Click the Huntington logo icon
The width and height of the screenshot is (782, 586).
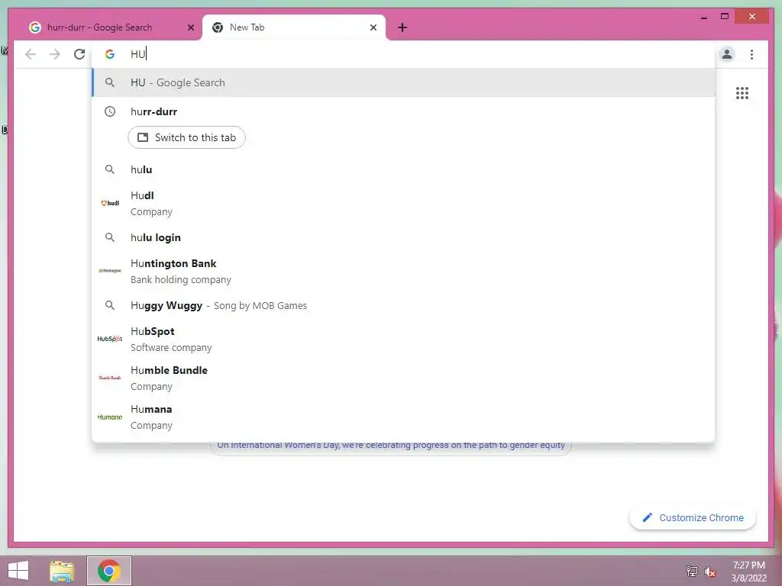click(x=110, y=271)
